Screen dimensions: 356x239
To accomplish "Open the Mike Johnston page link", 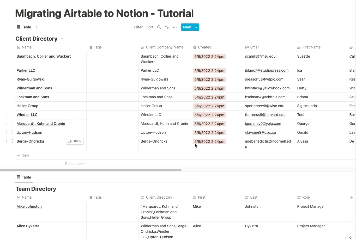I will (29, 206).
